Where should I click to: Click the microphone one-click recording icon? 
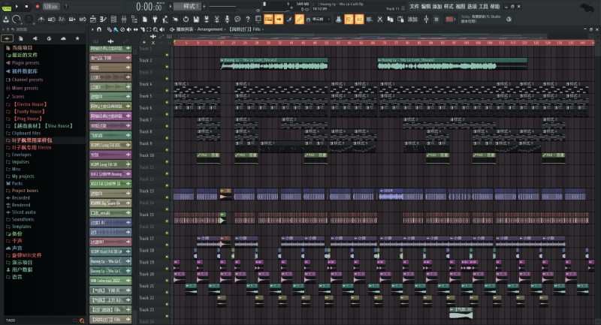click(x=227, y=20)
